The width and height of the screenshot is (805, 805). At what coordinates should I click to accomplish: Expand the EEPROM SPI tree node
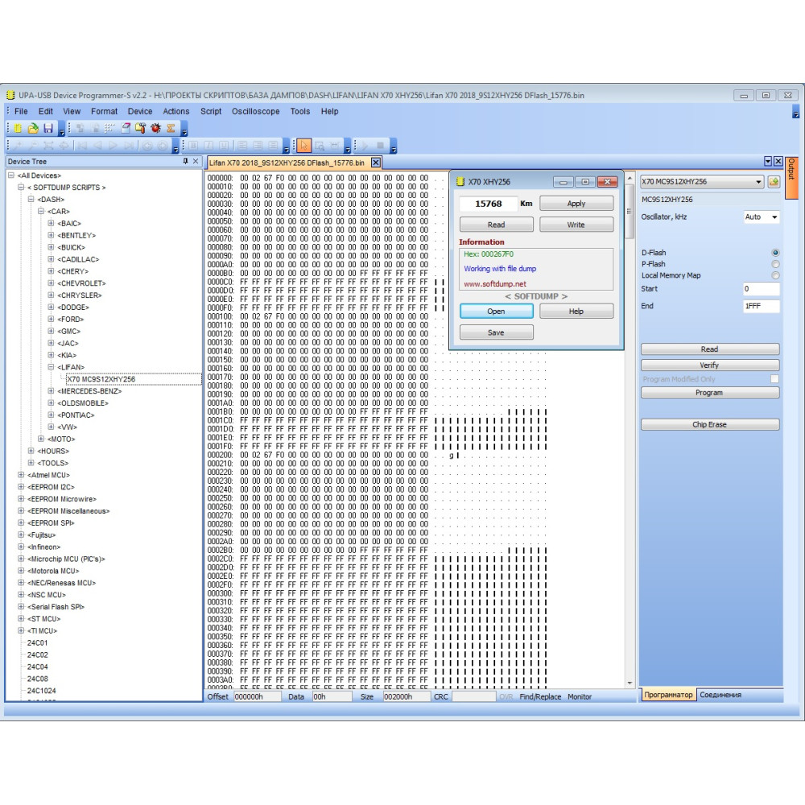coord(21,522)
